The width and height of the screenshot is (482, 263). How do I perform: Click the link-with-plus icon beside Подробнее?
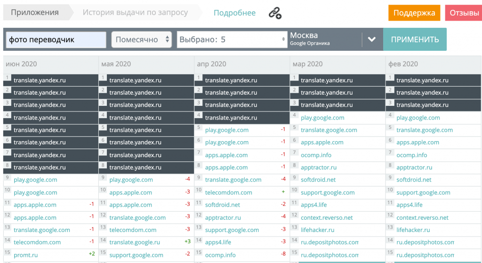pyautogui.click(x=275, y=13)
